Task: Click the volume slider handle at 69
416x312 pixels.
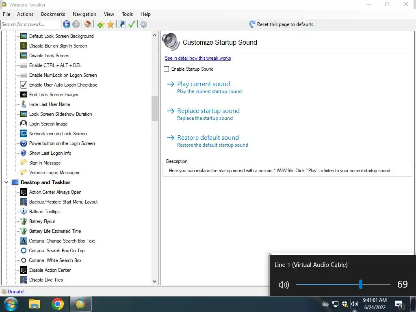Action: pos(361,284)
